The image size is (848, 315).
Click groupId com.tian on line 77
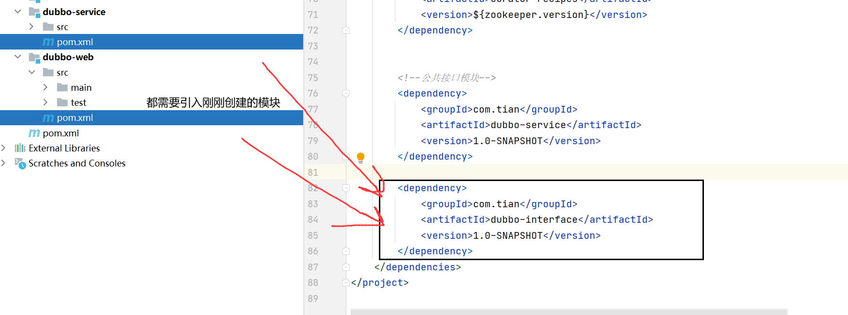tap(496, 109)
